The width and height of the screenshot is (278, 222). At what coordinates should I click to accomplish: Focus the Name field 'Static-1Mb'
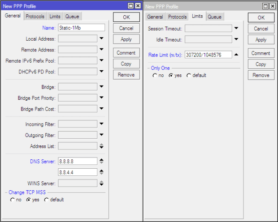pyautogui.click(x=81, y=28)
